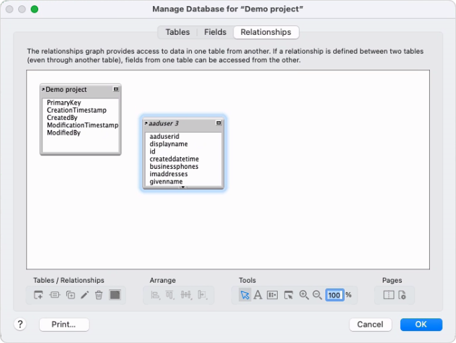Open page setup icon under Pages
Image resolution: width=456 pixels, height=343 pixels.
pos(402,295)
